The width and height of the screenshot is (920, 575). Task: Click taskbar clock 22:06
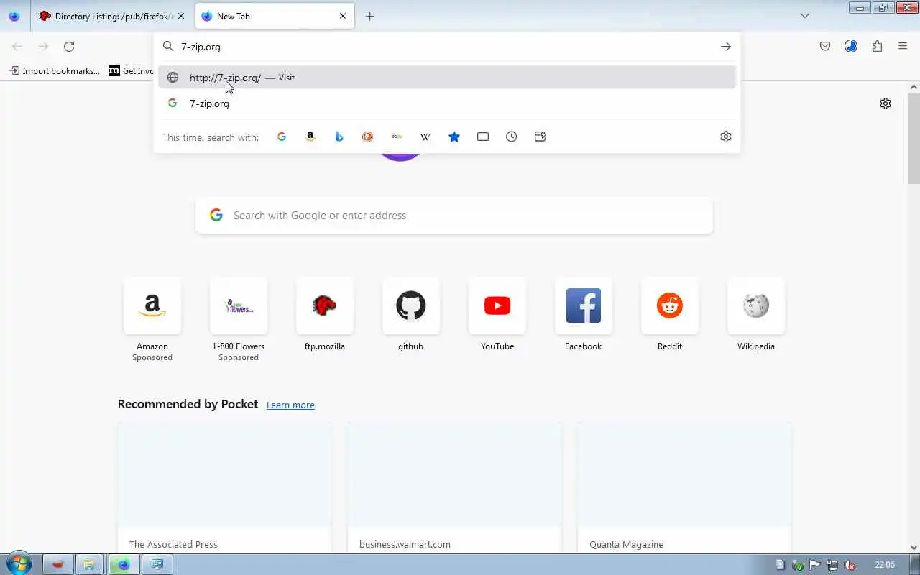[885, 565]
